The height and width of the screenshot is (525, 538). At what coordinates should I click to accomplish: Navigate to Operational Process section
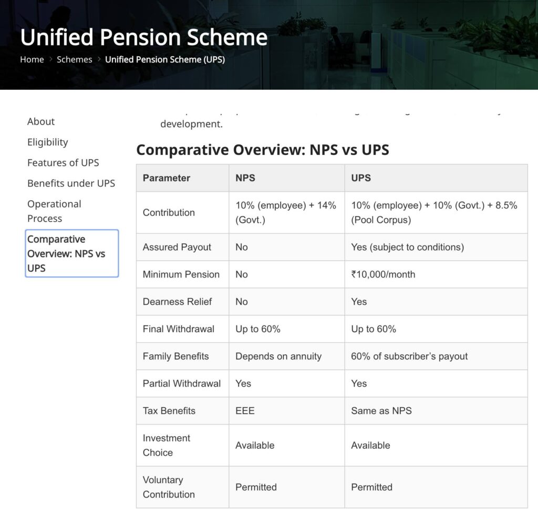pos(54,211)
